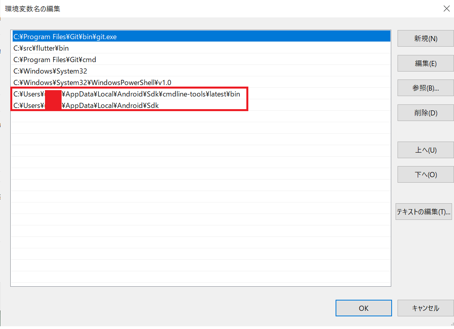
Task: Cancel with the キャンセル button
Action: (x=425, y=308)
